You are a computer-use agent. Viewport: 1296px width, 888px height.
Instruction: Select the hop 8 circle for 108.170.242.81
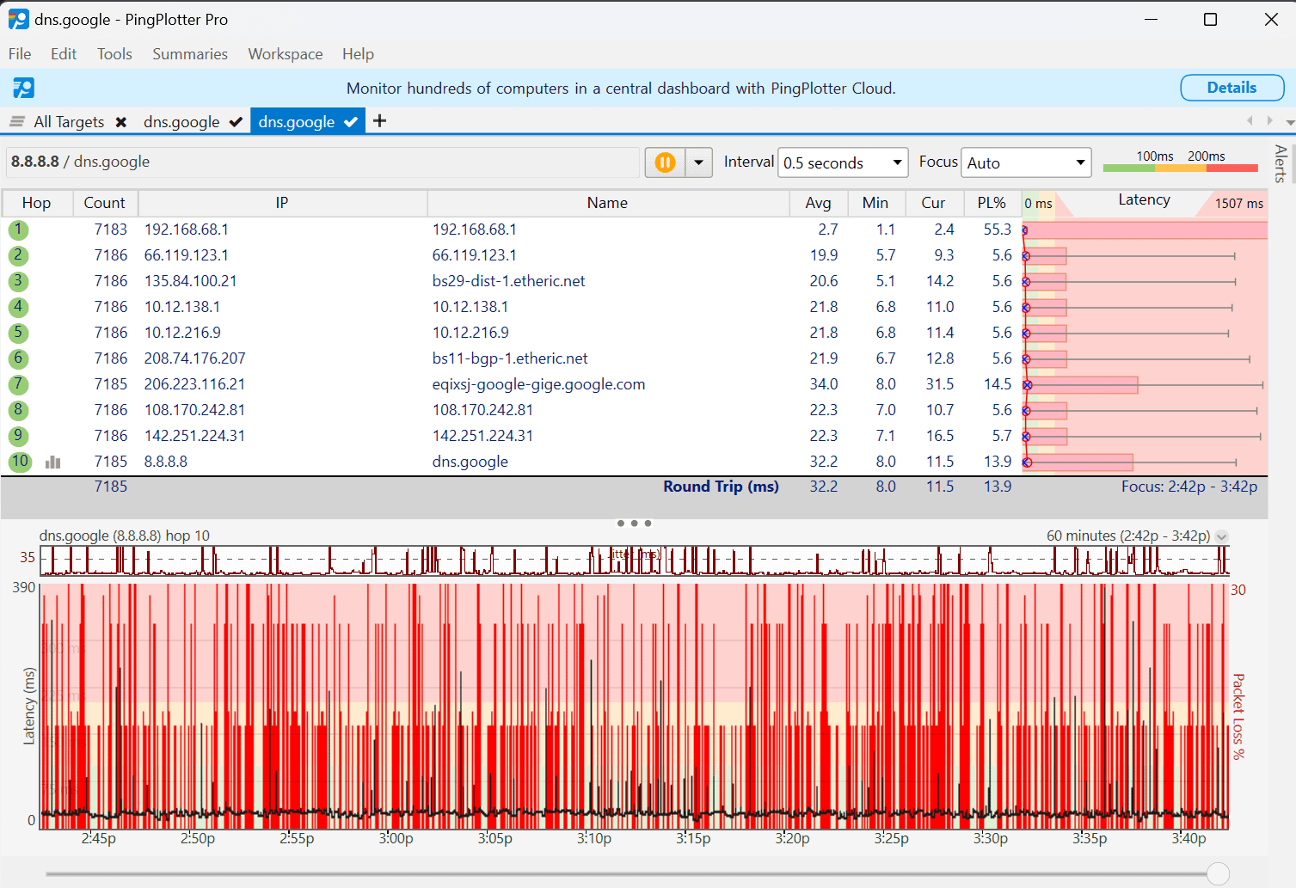point(18,410)
